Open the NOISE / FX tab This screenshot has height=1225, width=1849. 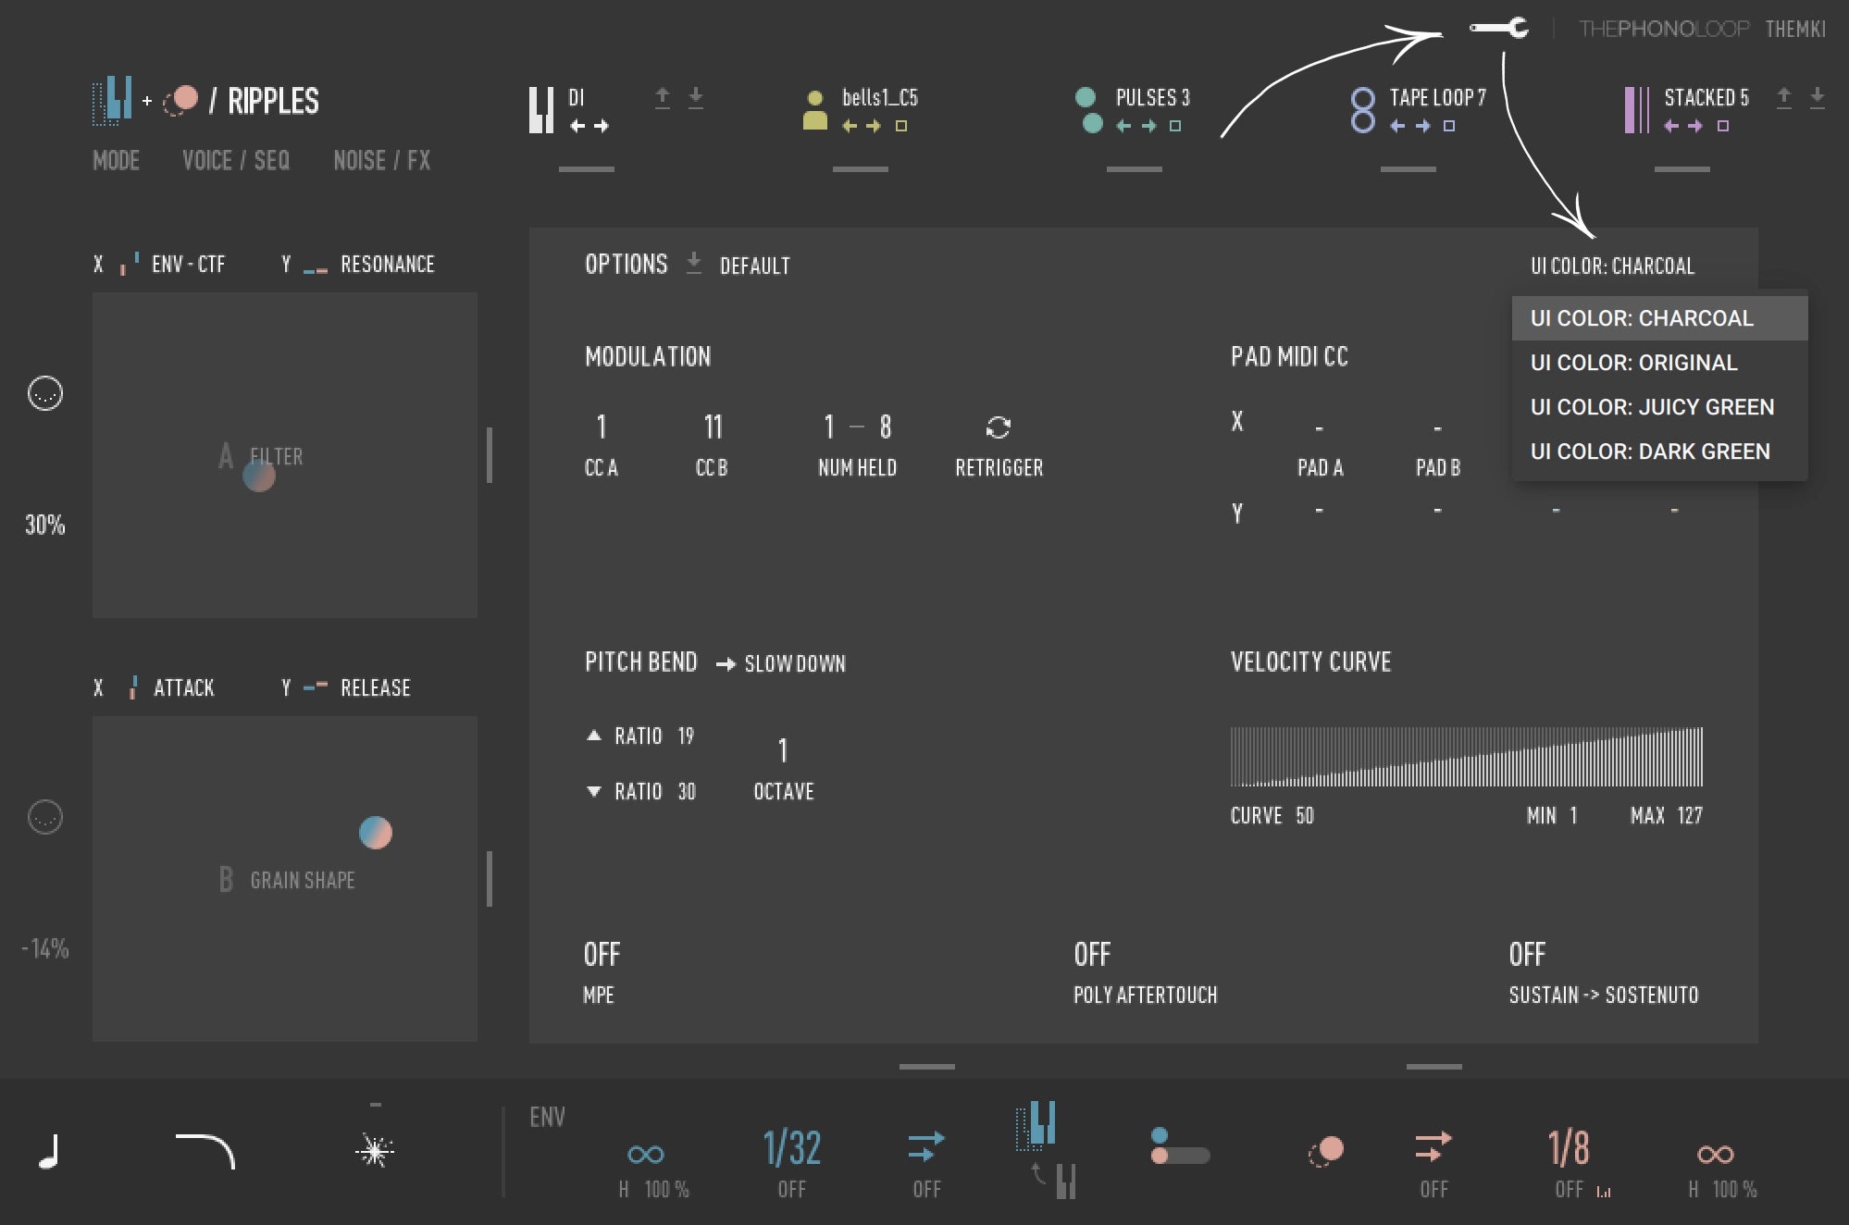[x=381, y=160]
